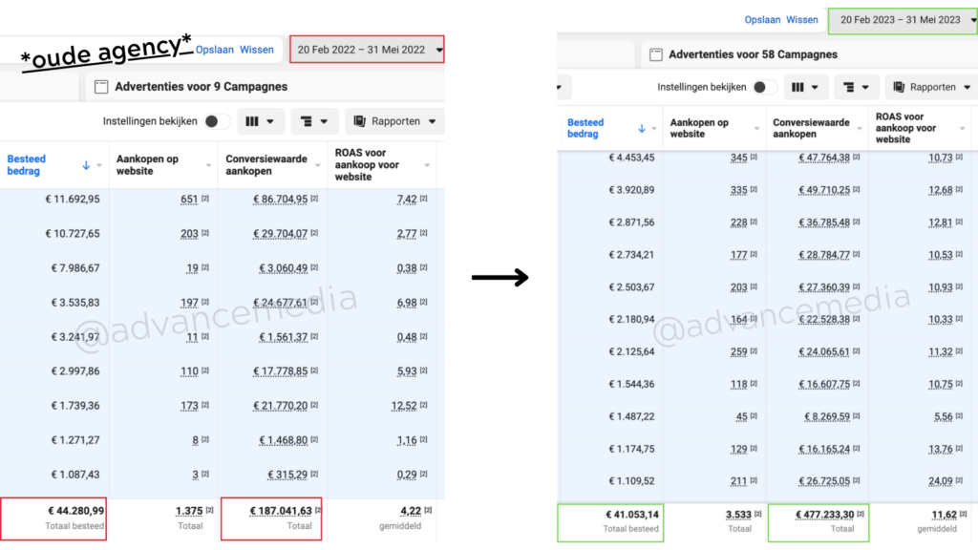The width and height of the screenshot is (978, 550).
Task: Open the columns layout icon in the 9 Campagnes panel
Action: point(259,121)
